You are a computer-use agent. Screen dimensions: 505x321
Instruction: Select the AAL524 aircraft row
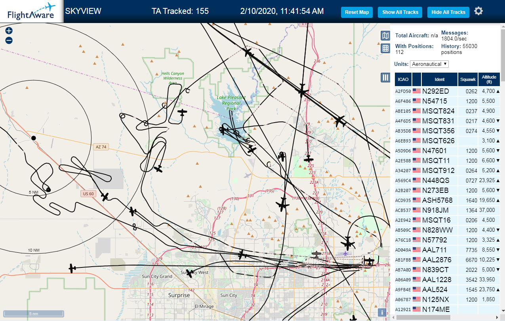[x=448, y=289]
